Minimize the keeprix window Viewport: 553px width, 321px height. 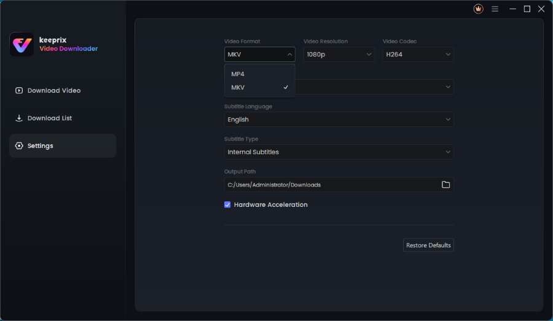point(512,9)
